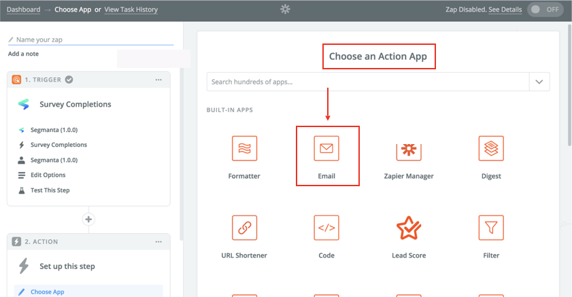Open the Action step options menu

(158, 241)
